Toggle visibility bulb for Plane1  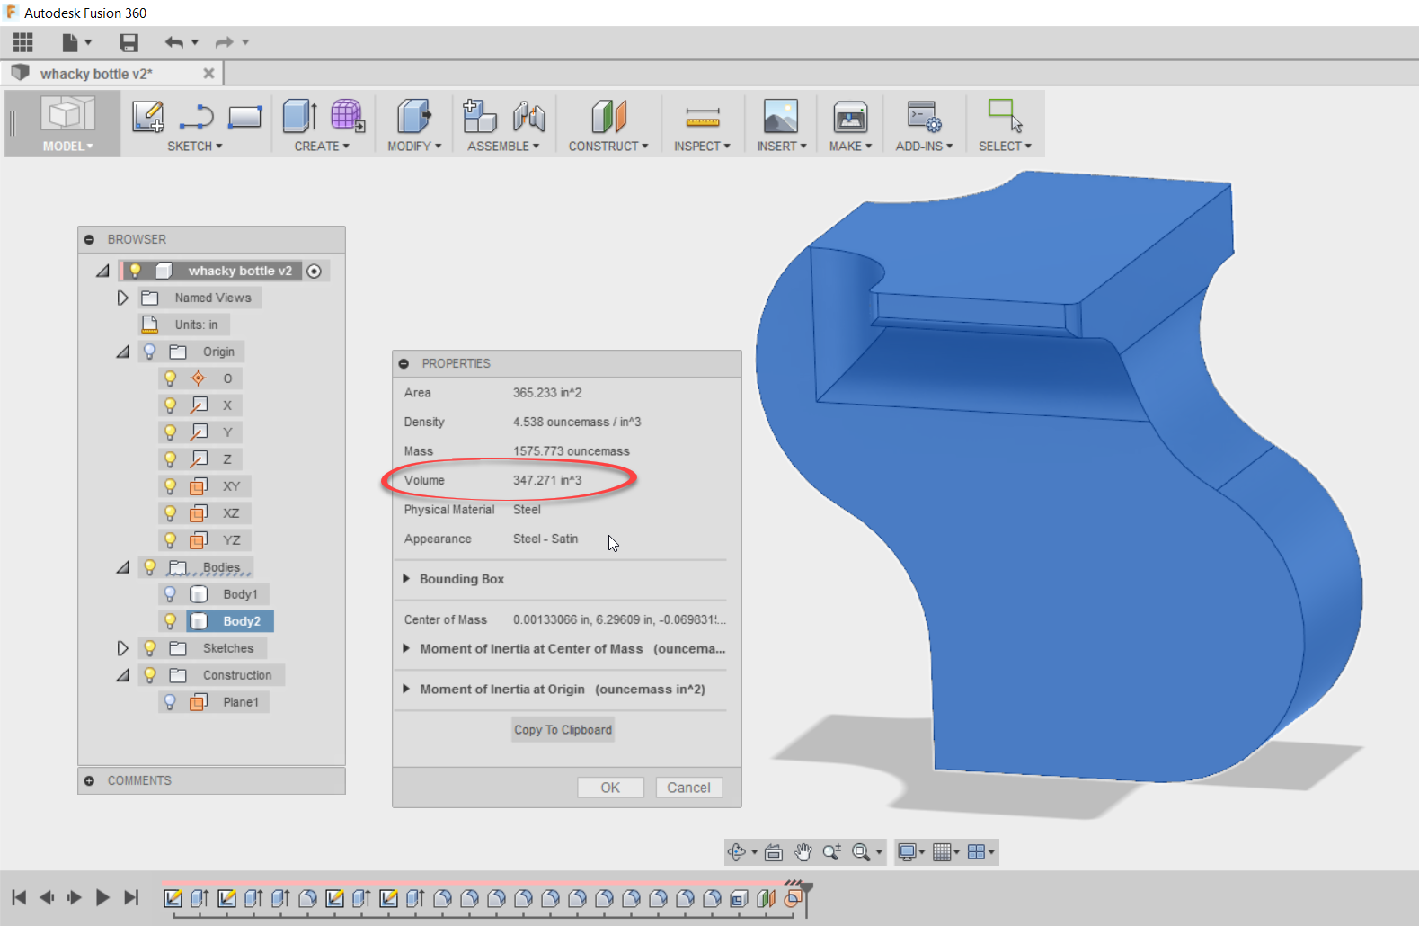pyautogui.click(x=170, y=702)
